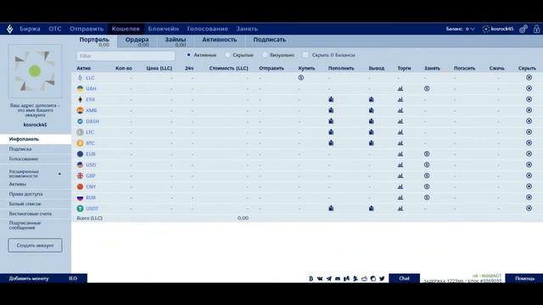This screenshot has width=543, height=305.
Task: Open Белый список in the sidebar
Action: (x=25, y=203)
